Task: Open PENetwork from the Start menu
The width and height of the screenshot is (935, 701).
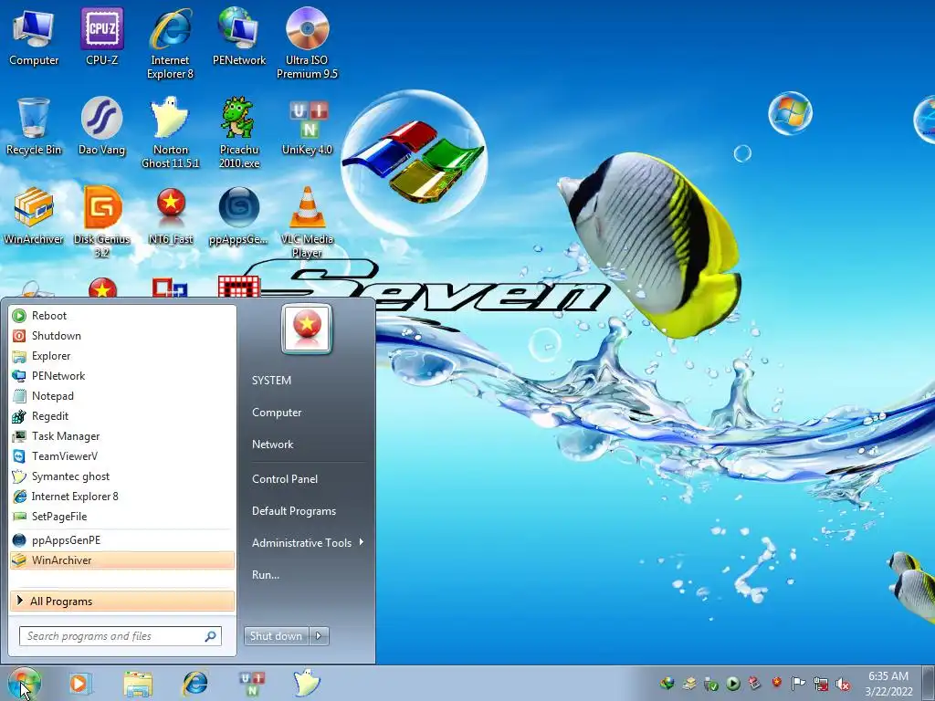Action: pyautogui.click(x=122, y=376)
